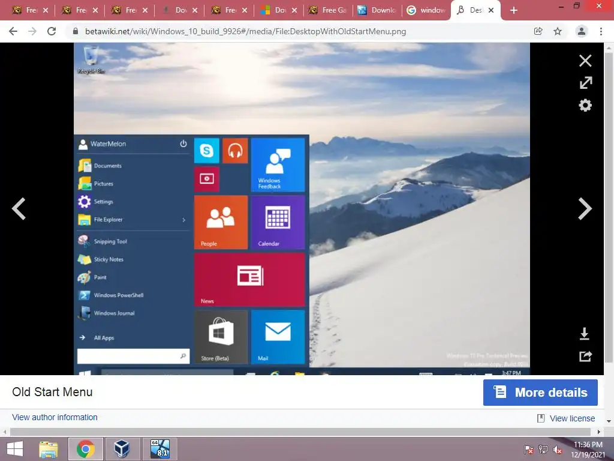Click the Music headphones tile
This screenshot has height=461, width=614.
(235, 151)
